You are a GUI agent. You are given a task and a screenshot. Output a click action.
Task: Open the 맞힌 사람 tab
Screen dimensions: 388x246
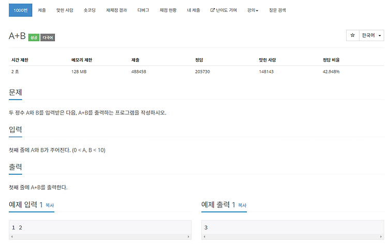pyautogui.click(x=65, y=10)
